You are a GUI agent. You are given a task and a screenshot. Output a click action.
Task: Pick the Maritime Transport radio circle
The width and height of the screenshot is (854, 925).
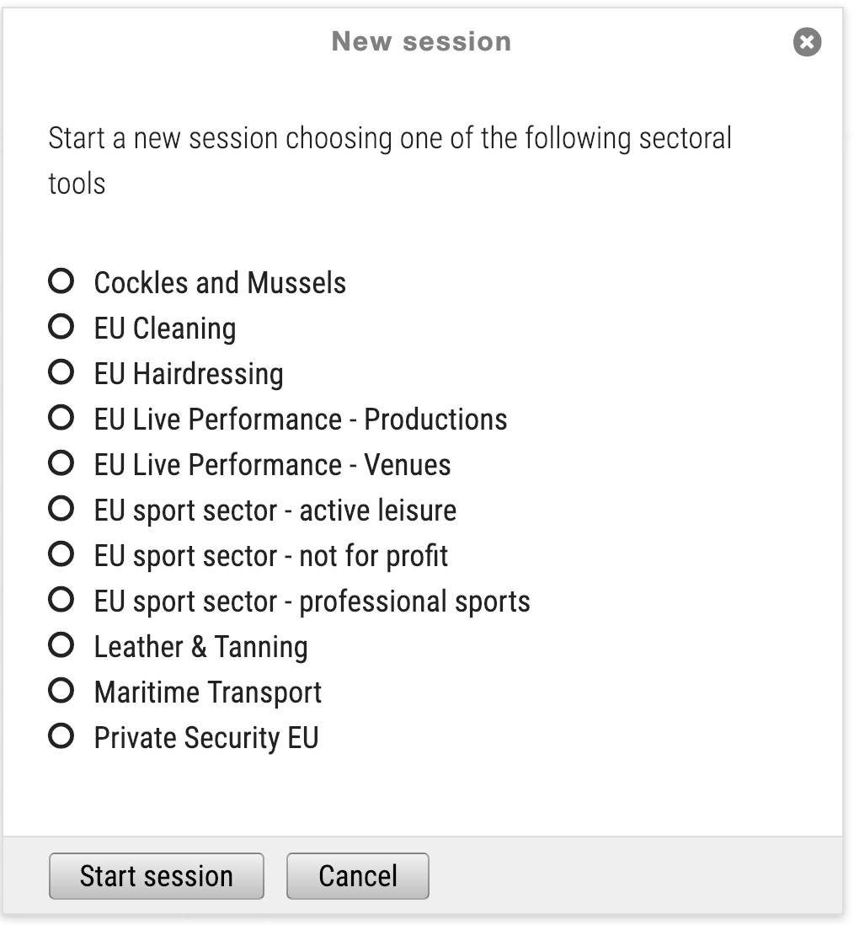pos(61,691)
